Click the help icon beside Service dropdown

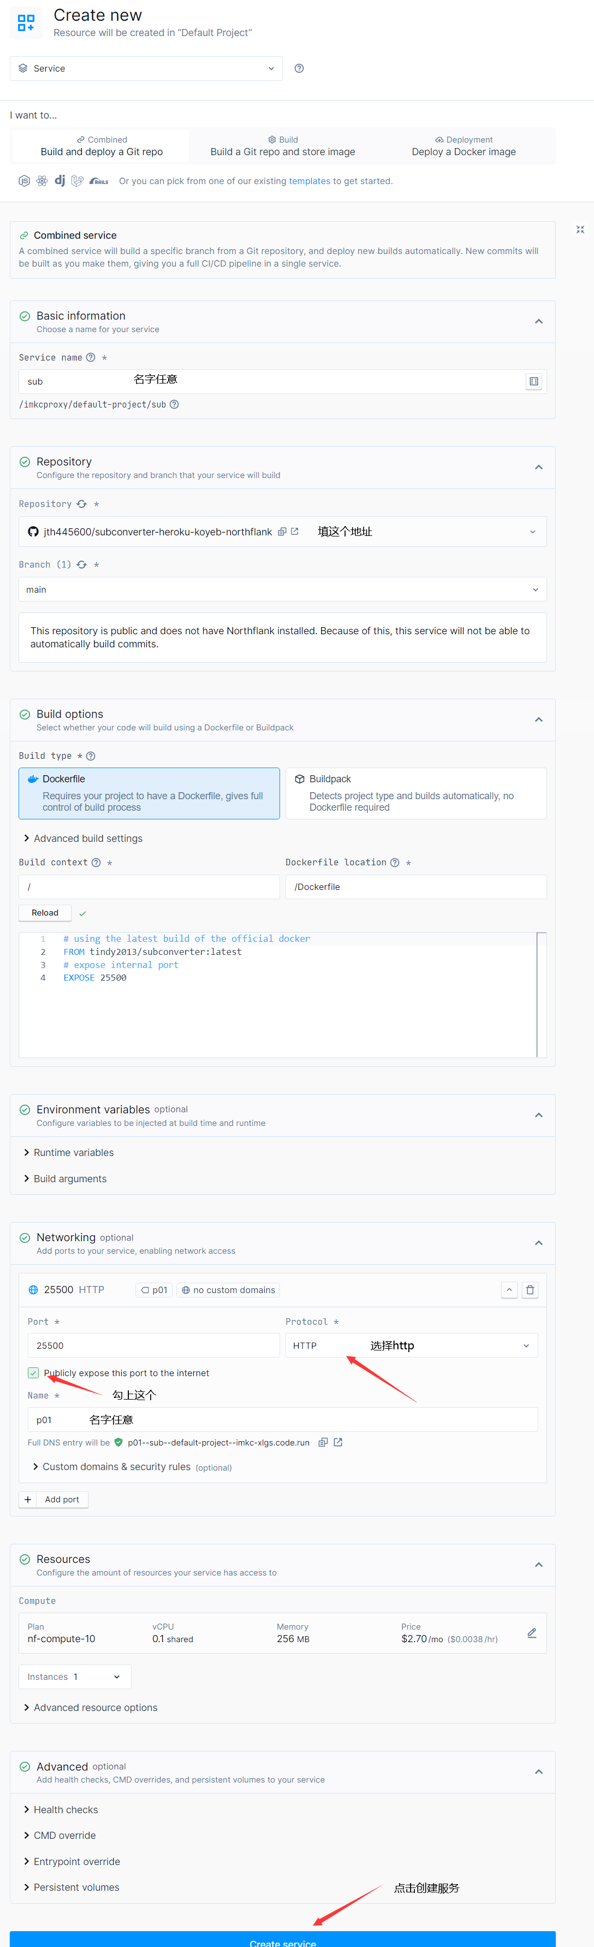[x=299, y=69]
